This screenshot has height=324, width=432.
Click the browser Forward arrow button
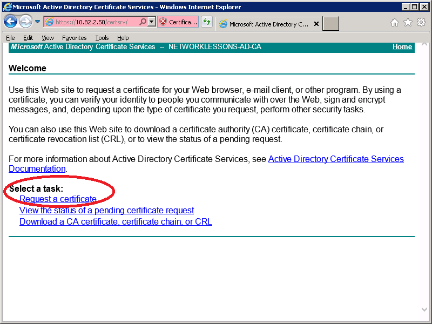25,22
